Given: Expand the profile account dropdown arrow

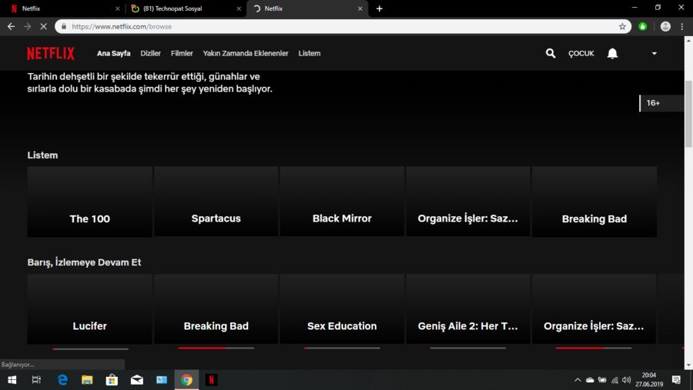Looking at the screenshot, I should (654, 53).
